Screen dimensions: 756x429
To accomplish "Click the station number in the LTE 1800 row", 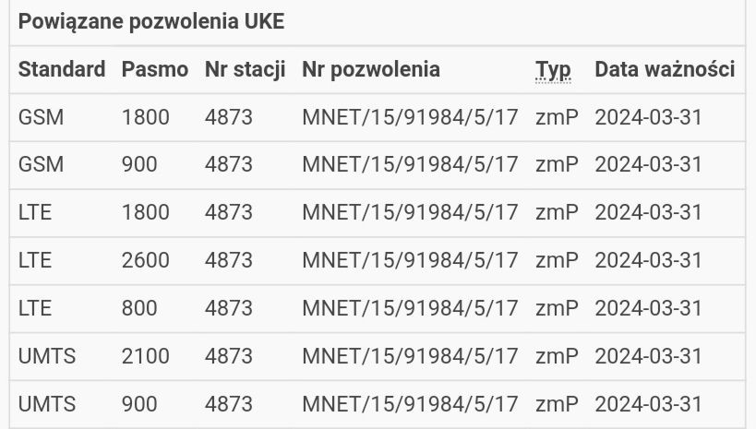I will click(x=228, y=212).
